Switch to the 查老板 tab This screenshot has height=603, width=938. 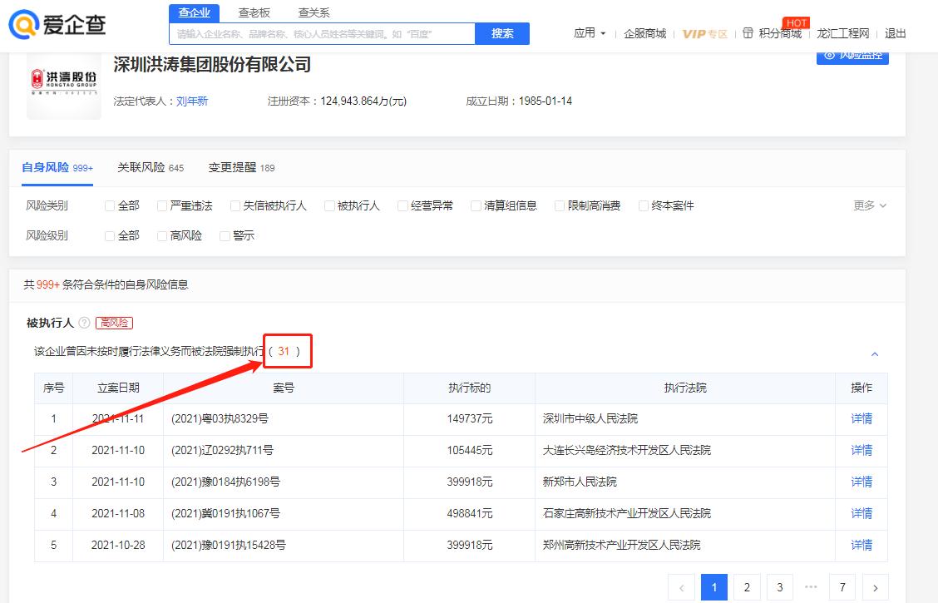click(x=253, y=12)
